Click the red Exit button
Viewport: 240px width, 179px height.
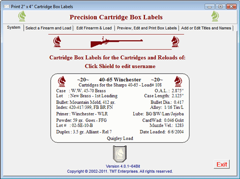pos(222,164)
